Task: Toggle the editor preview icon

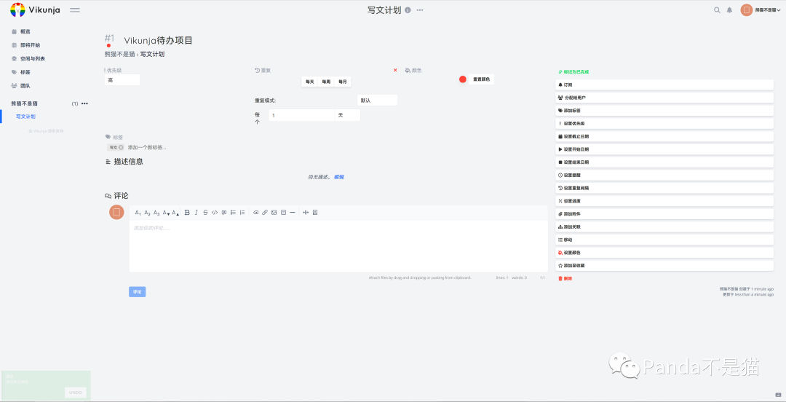Action: click(x=315, y=213)
